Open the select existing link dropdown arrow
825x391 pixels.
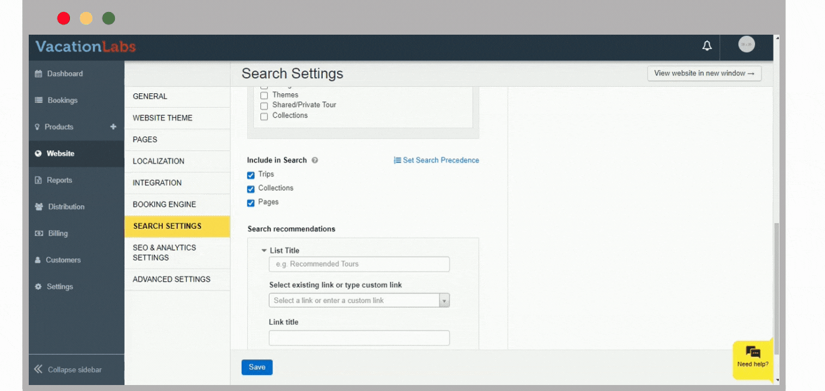[444, 301]
